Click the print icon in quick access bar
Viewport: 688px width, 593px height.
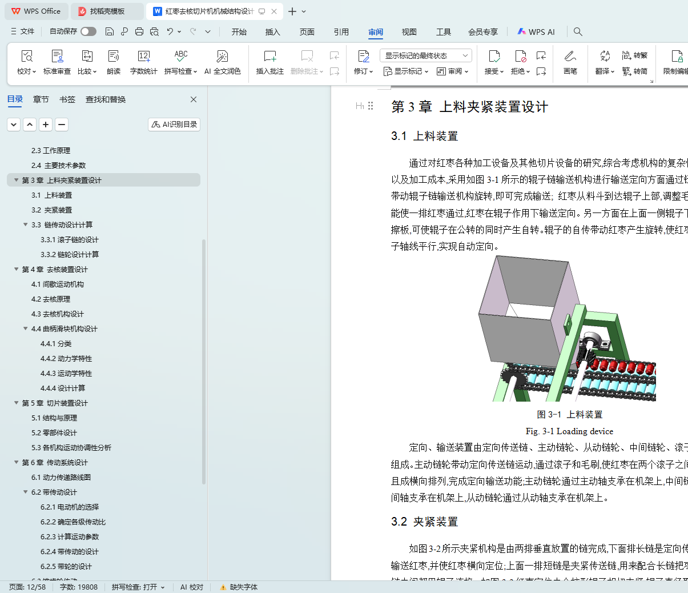pos(139,32)
